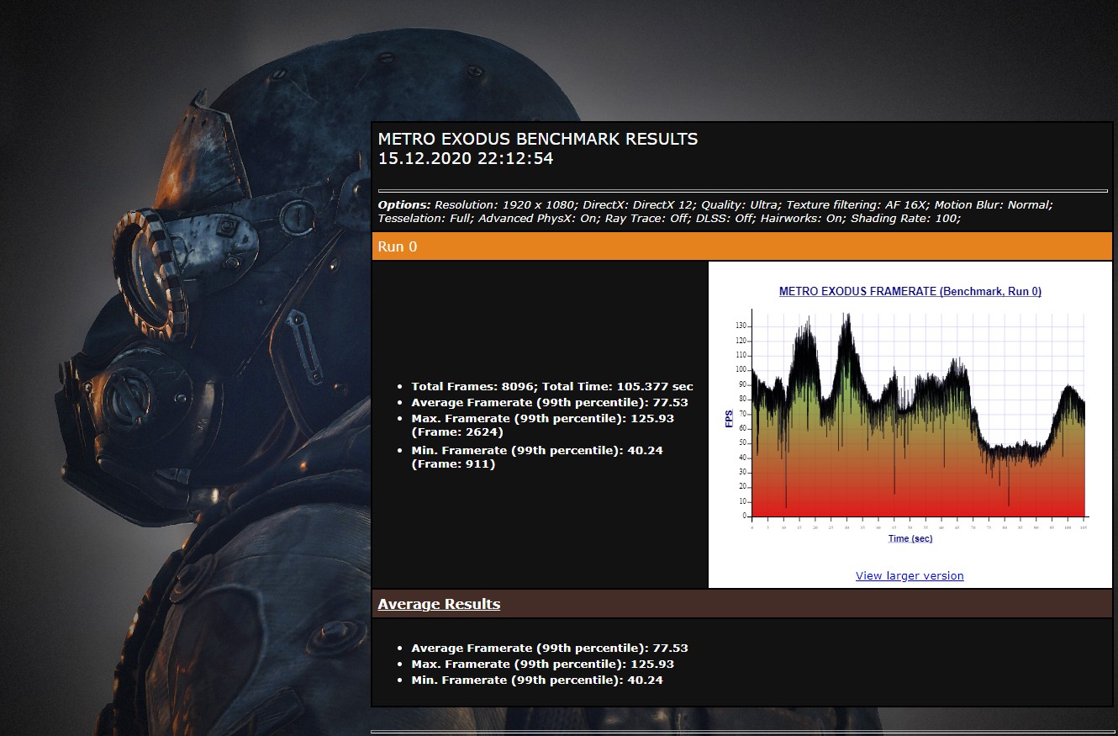Click the timestamp "15.12.2020 22:12:54"
This screenshot has width=1118, height=736.
coord(466,158)
